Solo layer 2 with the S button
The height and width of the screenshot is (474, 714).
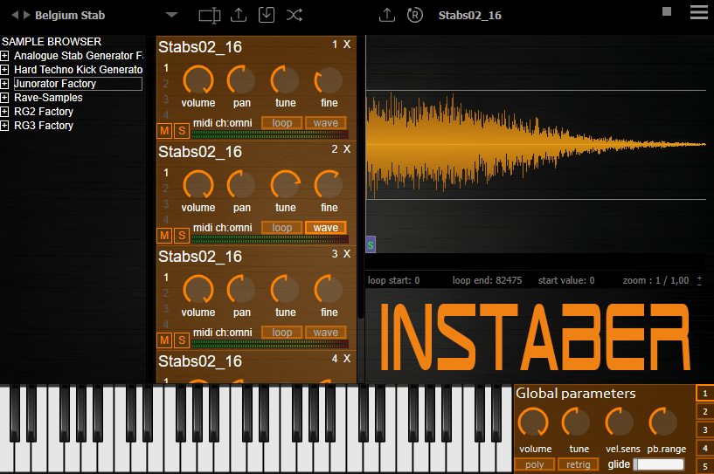point(182,236)
